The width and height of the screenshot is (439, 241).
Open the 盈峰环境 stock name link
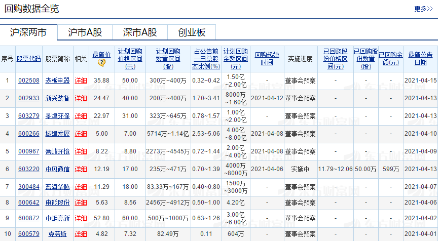[x=57, y=151]
